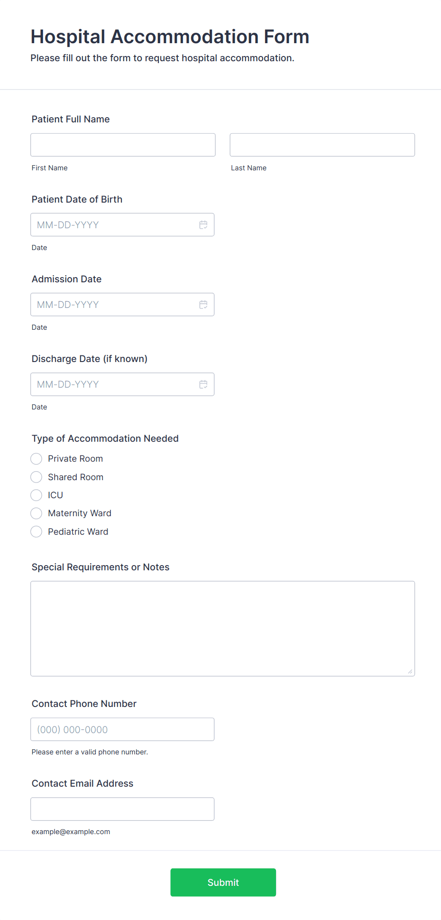Open calendar picker for Admission Date
The height and width of the screenshot is (920, 441).
(203, 305)
